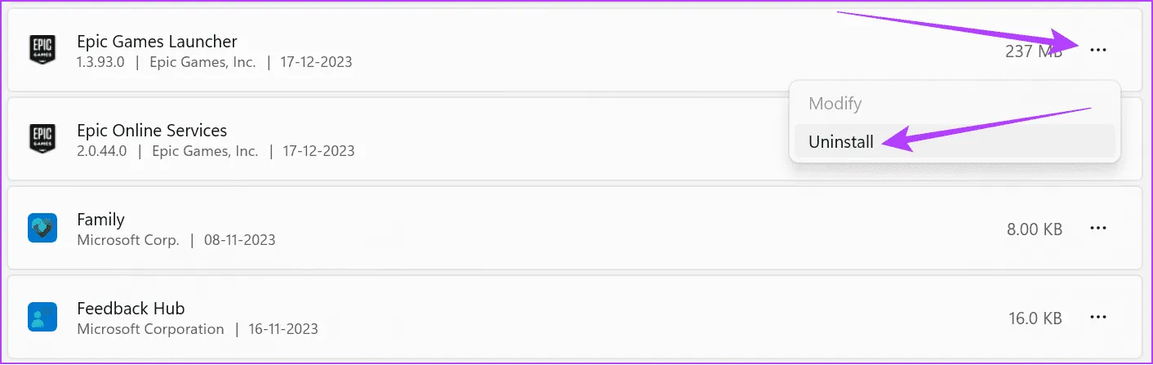Image resolution: width=1153 pixels, height=365 pixels.
Task: Open three-dot menu for Epic Games Launcher
Action: pos(1098,50)
